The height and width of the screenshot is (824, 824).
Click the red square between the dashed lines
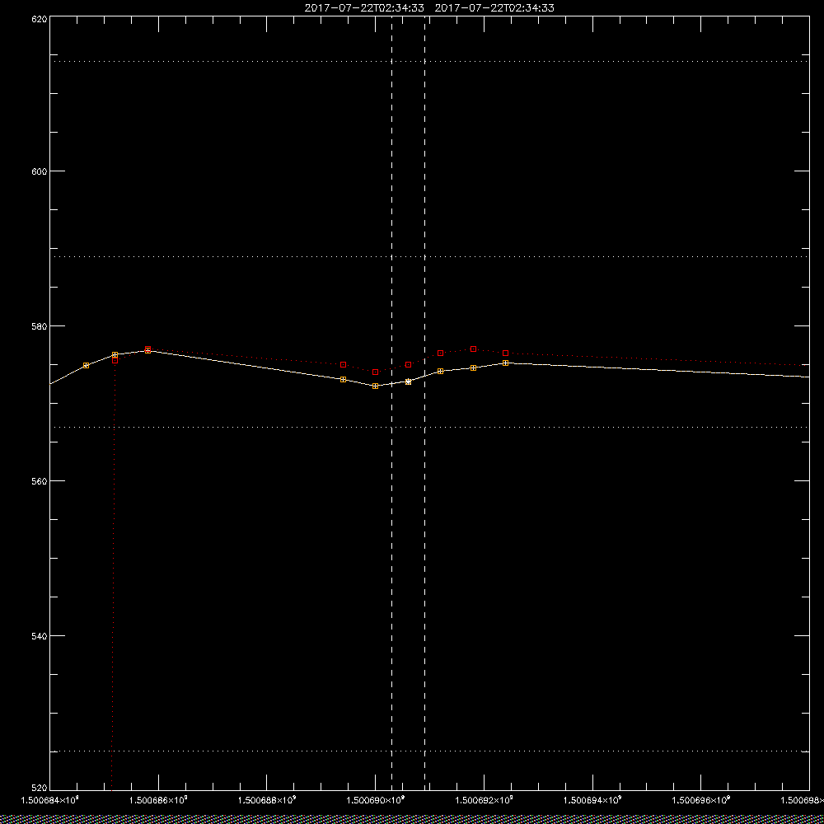(409, 365)
